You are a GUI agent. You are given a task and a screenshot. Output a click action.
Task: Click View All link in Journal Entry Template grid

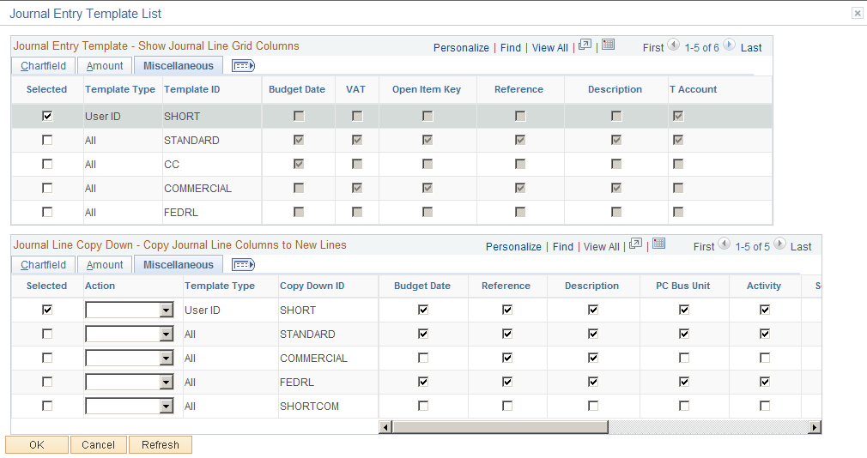(x=550, y=48)
